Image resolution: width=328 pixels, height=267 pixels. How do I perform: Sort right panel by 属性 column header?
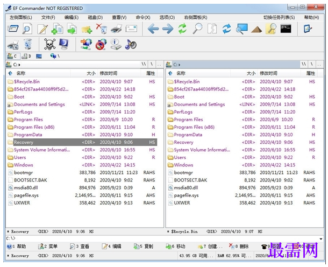click(310, 73)
